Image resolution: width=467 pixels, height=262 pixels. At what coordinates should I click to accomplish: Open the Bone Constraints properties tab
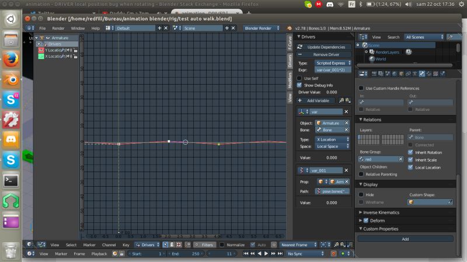(428, 74)
